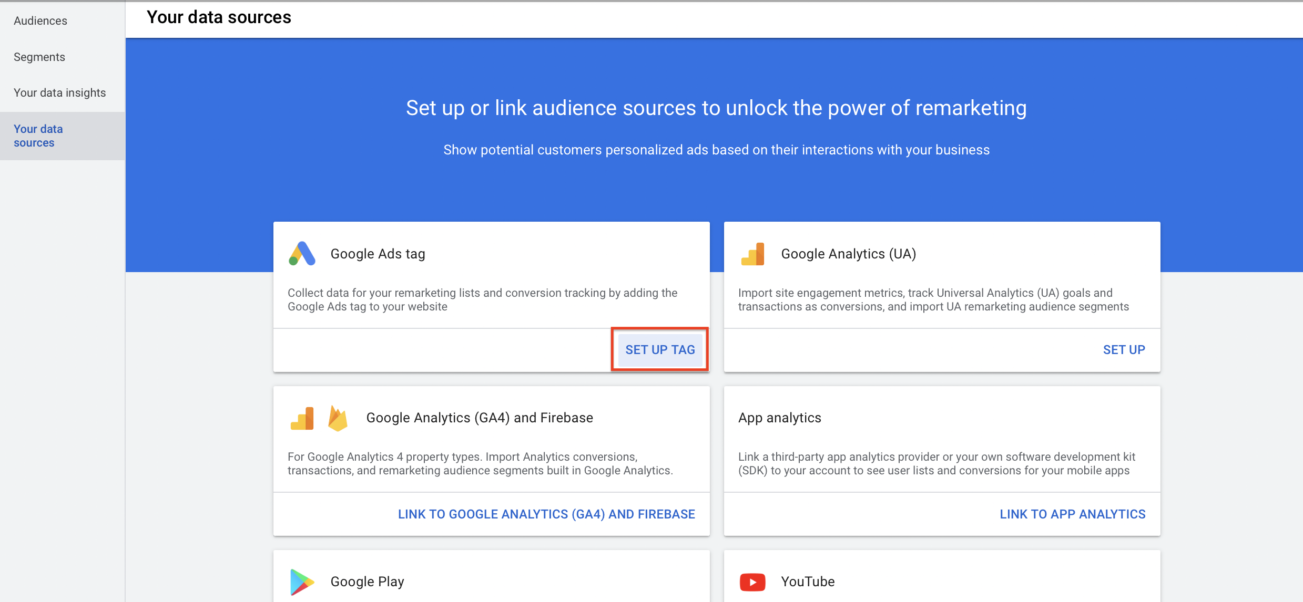Open Audiences in the left sidebar

click(x=40, y=21)
